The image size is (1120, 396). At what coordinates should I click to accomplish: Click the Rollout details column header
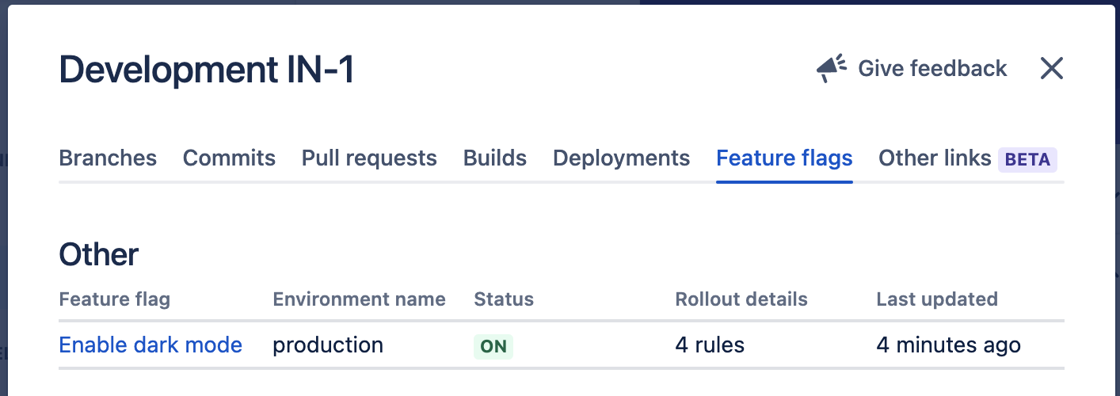pyautogui.click(x=741, y=299)
